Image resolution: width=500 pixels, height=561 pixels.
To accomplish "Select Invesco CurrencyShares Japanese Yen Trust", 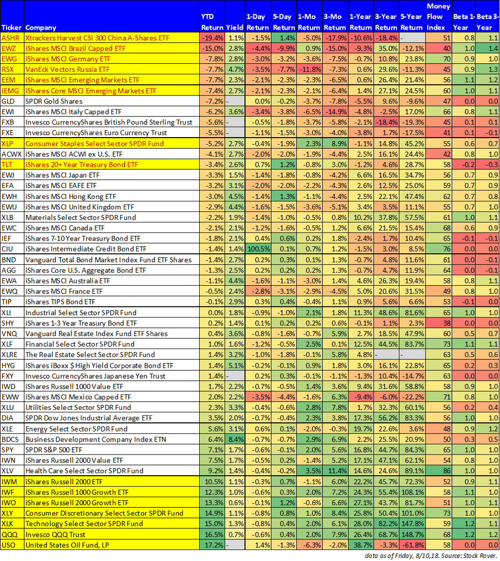I will 95,376.
